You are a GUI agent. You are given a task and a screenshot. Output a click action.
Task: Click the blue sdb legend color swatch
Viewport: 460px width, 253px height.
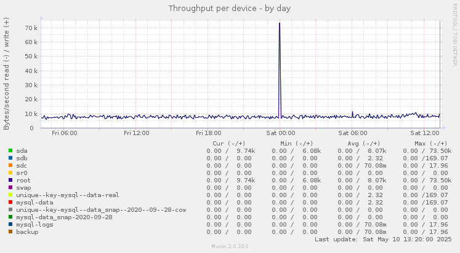click(x=10, y=158)
